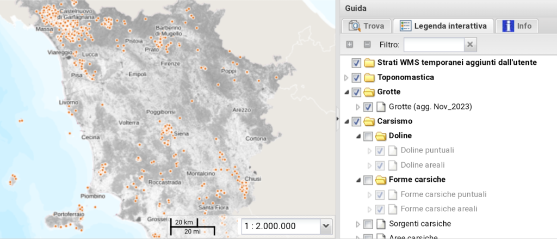The height and width of the screenshot is (239, 557).
Task: Click the Grotte folder icon
Action: click(369, 92)
